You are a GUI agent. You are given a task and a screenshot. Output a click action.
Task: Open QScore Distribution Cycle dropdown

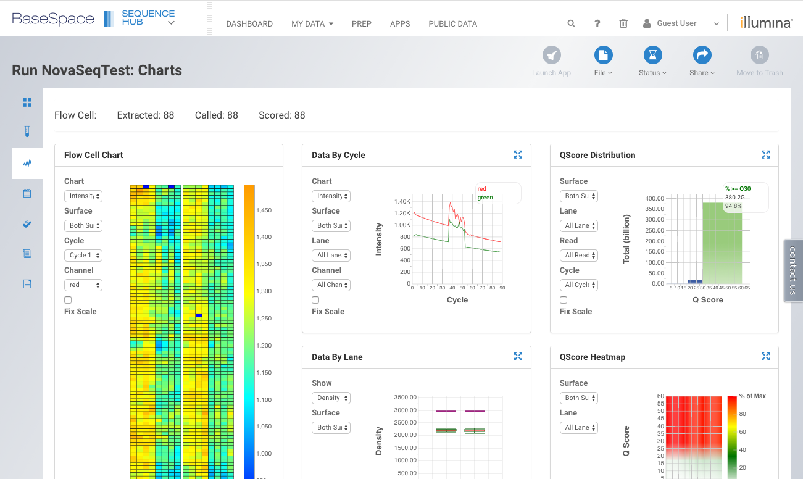pos(579,285)
